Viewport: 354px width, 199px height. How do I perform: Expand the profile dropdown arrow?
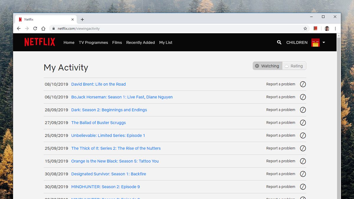point(324,42)
